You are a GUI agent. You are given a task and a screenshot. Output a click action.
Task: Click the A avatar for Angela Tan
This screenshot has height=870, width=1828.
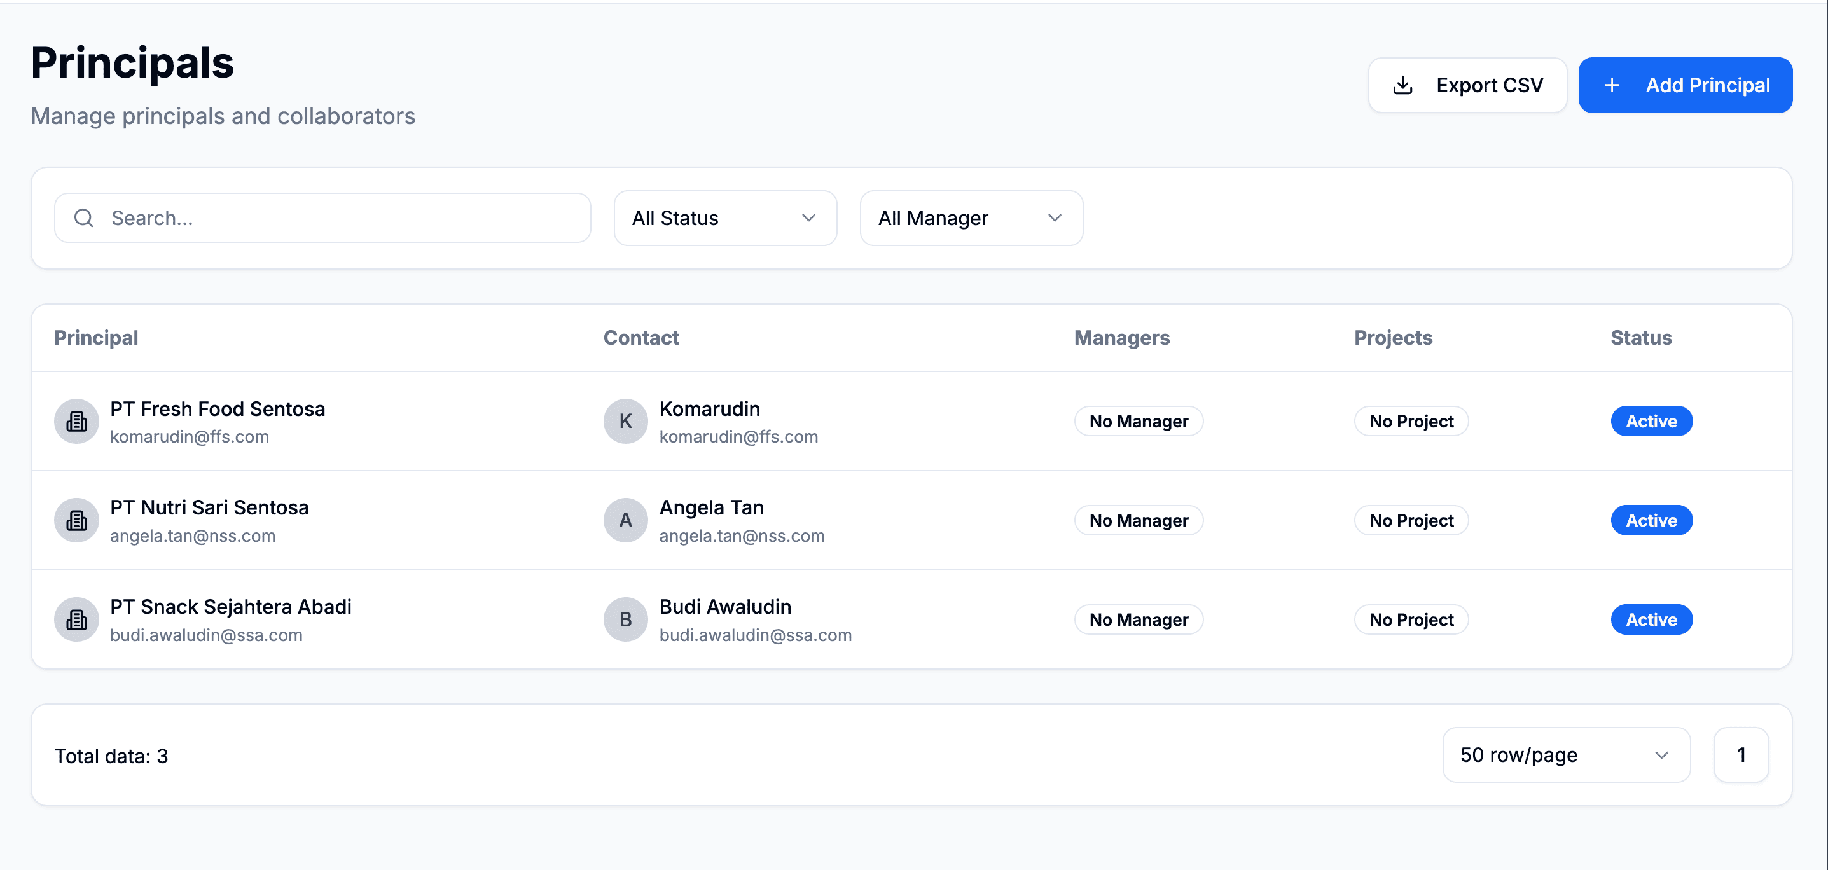pyautogui.click(x=625, y=521)
